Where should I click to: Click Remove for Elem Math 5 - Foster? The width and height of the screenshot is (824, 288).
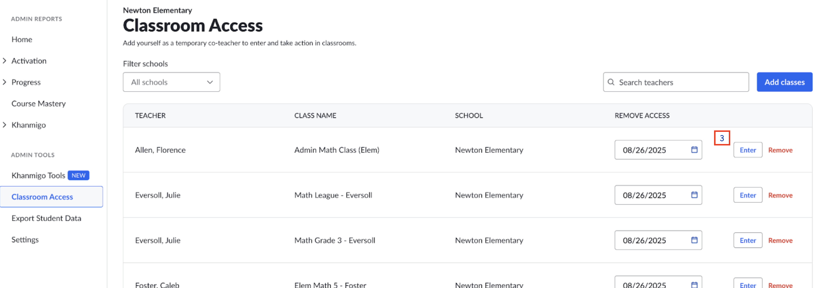click(781, 285)
